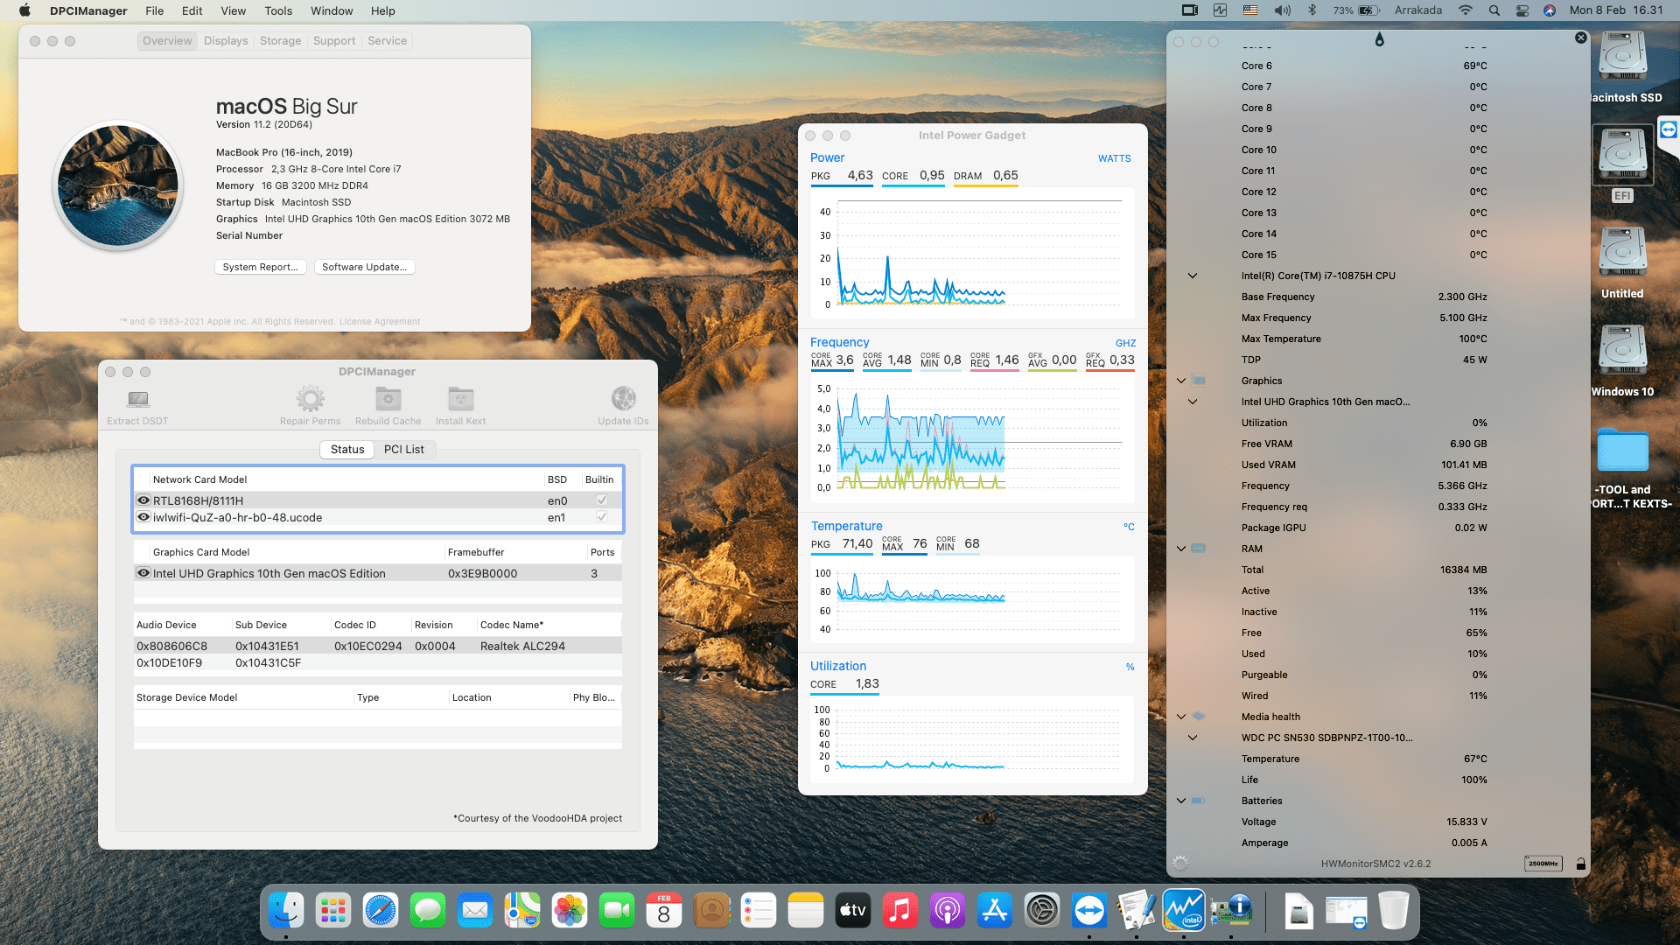1680x945 pixels.
Task: Switch to Displays tab in About This Mac
Action: (226, 41)
